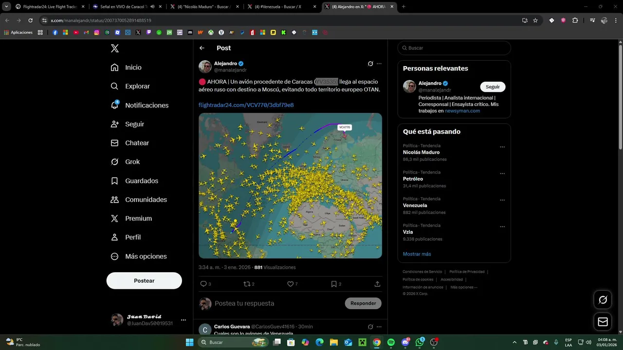Expand Más opciones in sidebar
This screenshot has width=623, height=350.
coord(139,256)
